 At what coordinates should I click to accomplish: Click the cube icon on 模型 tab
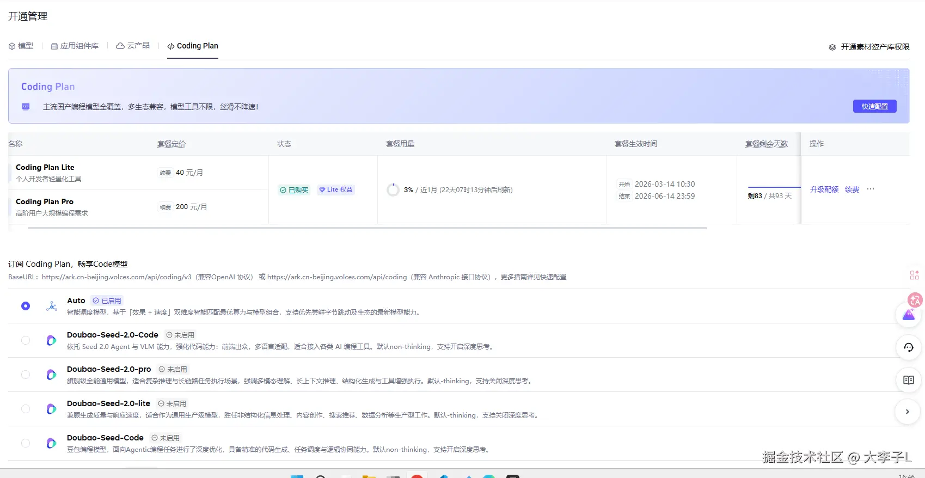coord(12,46)
